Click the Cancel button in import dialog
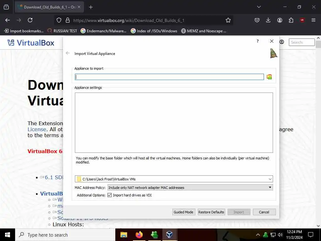This screenshot has height=241, width=321. pyautogui.click(x=264, y=212)
